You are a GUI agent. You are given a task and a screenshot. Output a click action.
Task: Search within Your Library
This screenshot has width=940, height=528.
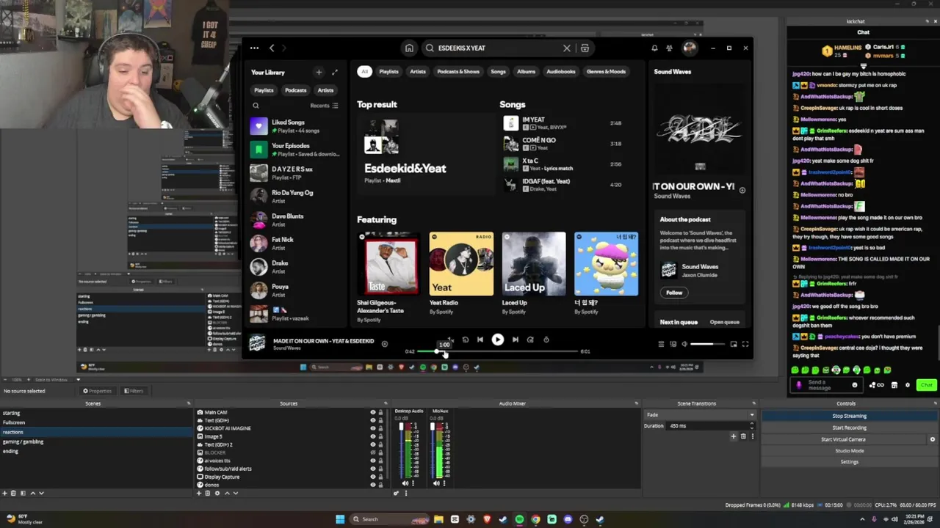pyautogui.click(x=256, y=106)
